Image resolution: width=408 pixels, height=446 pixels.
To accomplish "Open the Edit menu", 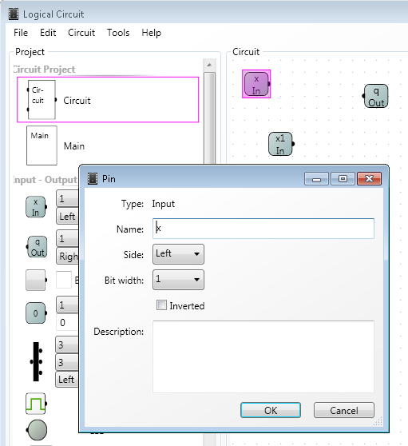I will (x=48, y=33).
